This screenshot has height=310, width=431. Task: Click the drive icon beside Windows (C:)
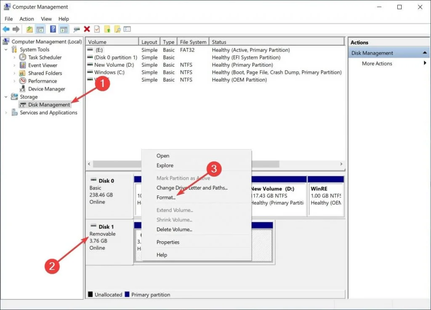point(90,72)
